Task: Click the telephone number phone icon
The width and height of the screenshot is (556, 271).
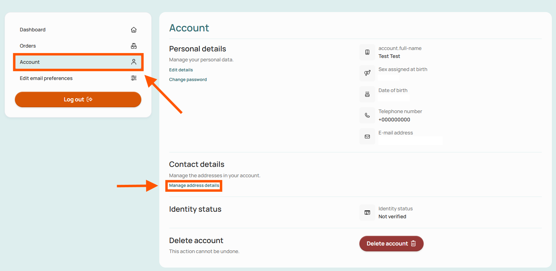Action: 367,115
